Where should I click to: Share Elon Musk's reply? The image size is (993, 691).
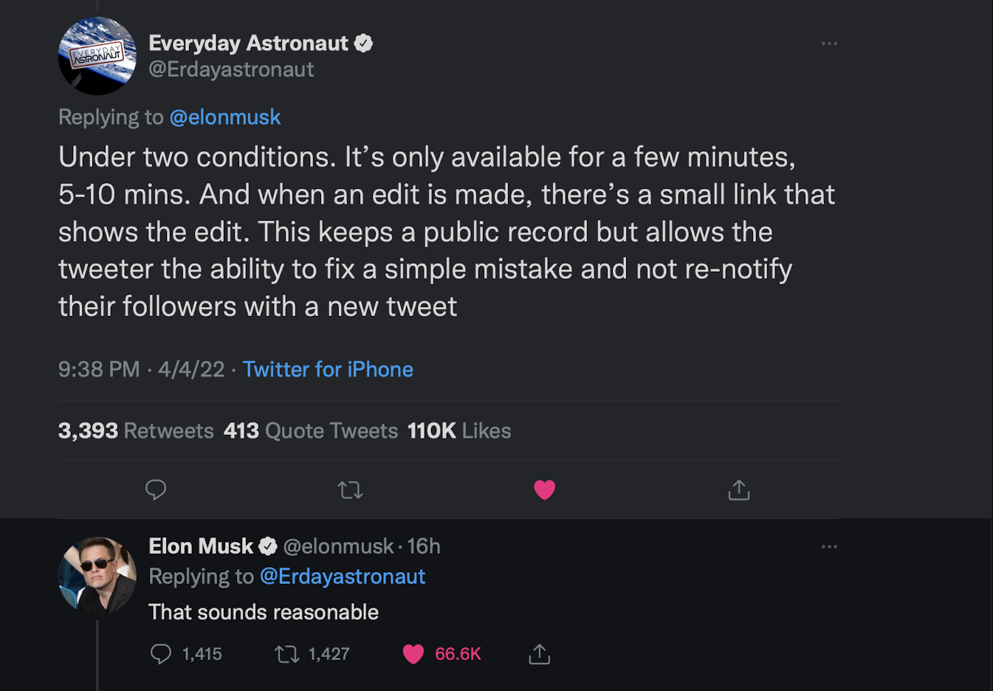pyautogui.click(x=540, y=654)
